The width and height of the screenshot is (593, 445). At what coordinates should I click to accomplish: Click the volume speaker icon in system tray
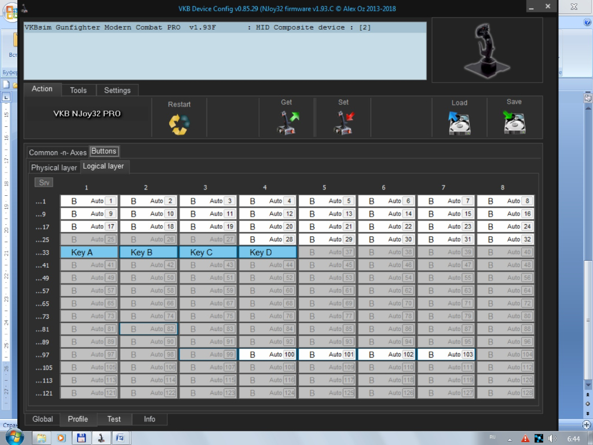tap(552, 438)
